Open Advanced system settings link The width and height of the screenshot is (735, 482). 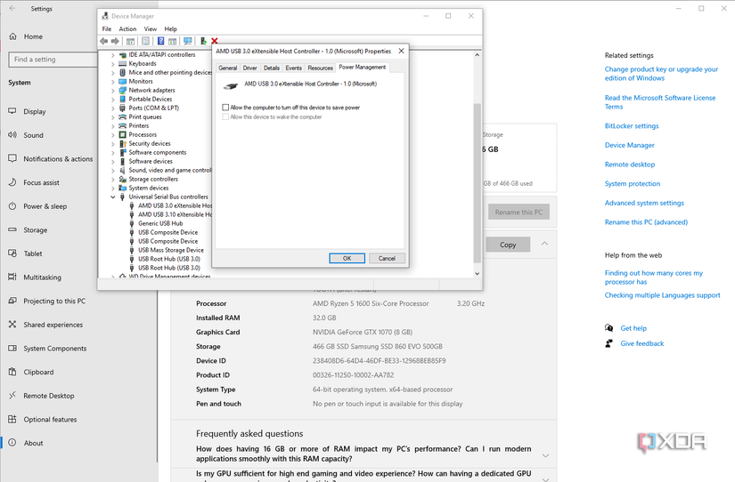click(644, 203)
